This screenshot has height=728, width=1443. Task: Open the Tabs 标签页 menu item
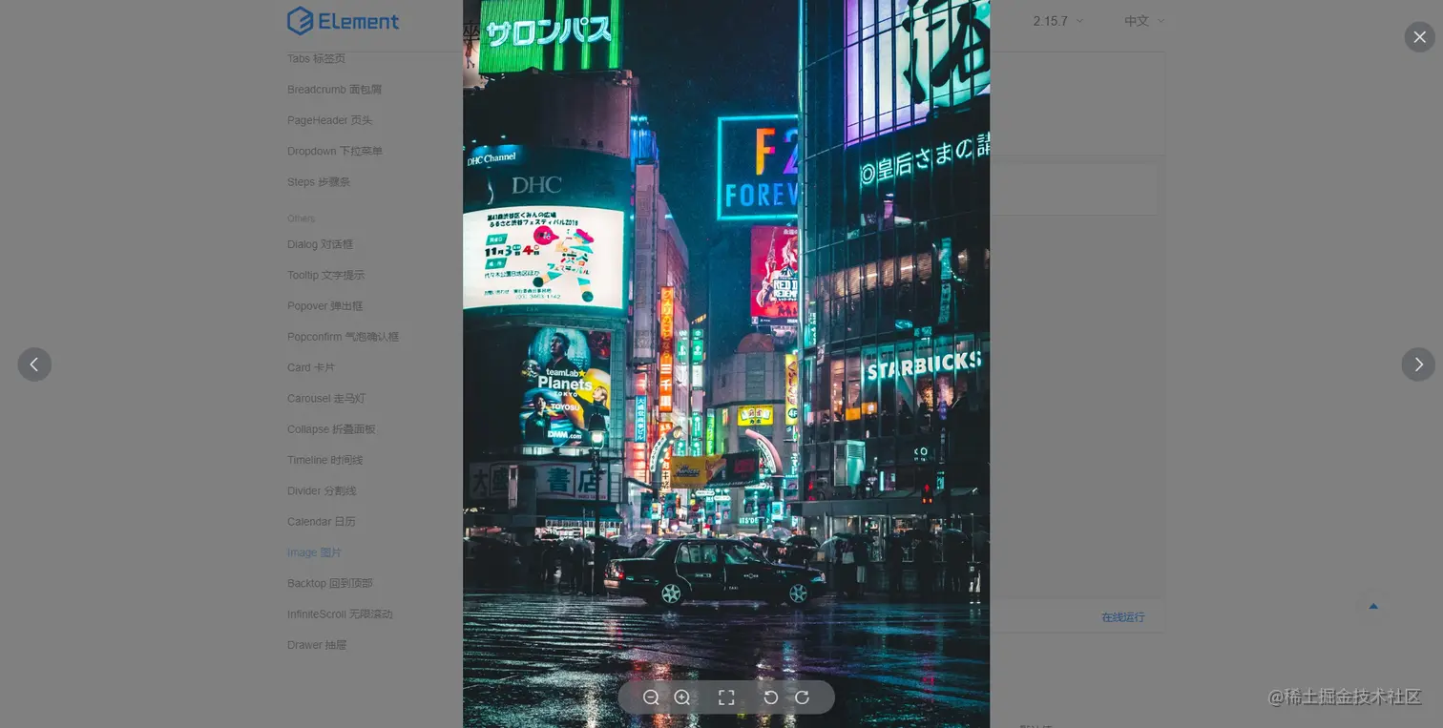coord(317,59)
